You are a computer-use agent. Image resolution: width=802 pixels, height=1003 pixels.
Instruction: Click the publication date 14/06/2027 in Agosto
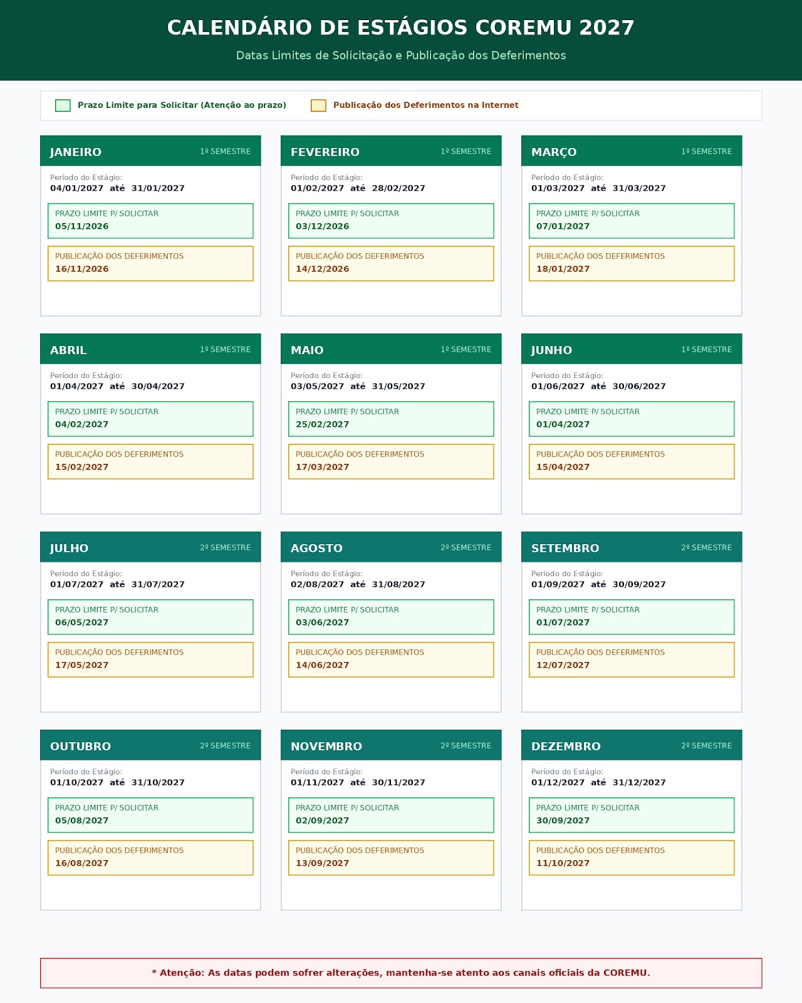(x=322, y=665)
